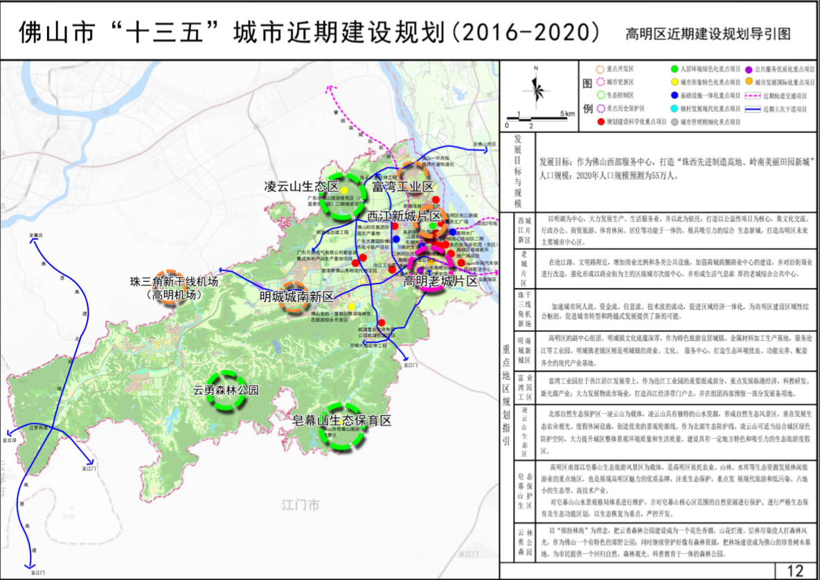Click the 重点历史保护区 purple dashed circle in legend

(600, 108)
